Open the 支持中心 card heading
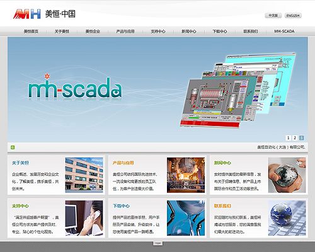 (20, 206)
